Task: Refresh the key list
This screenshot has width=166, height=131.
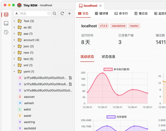Action: pos(62,13)
